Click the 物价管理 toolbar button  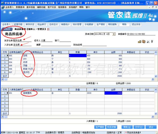(x=77, y=24)
